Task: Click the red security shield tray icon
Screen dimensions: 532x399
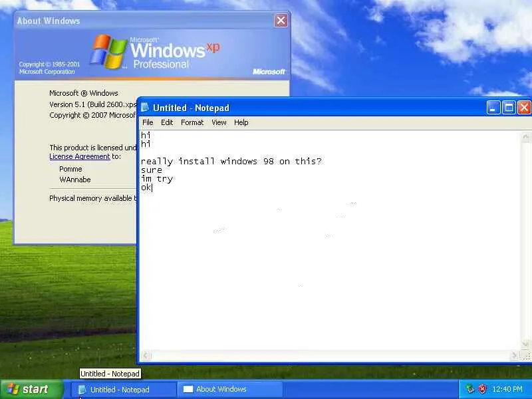Action: coord(481,389)
